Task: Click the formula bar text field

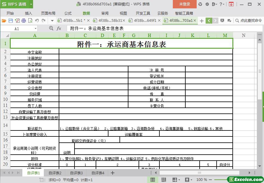Action: (164, 28)
